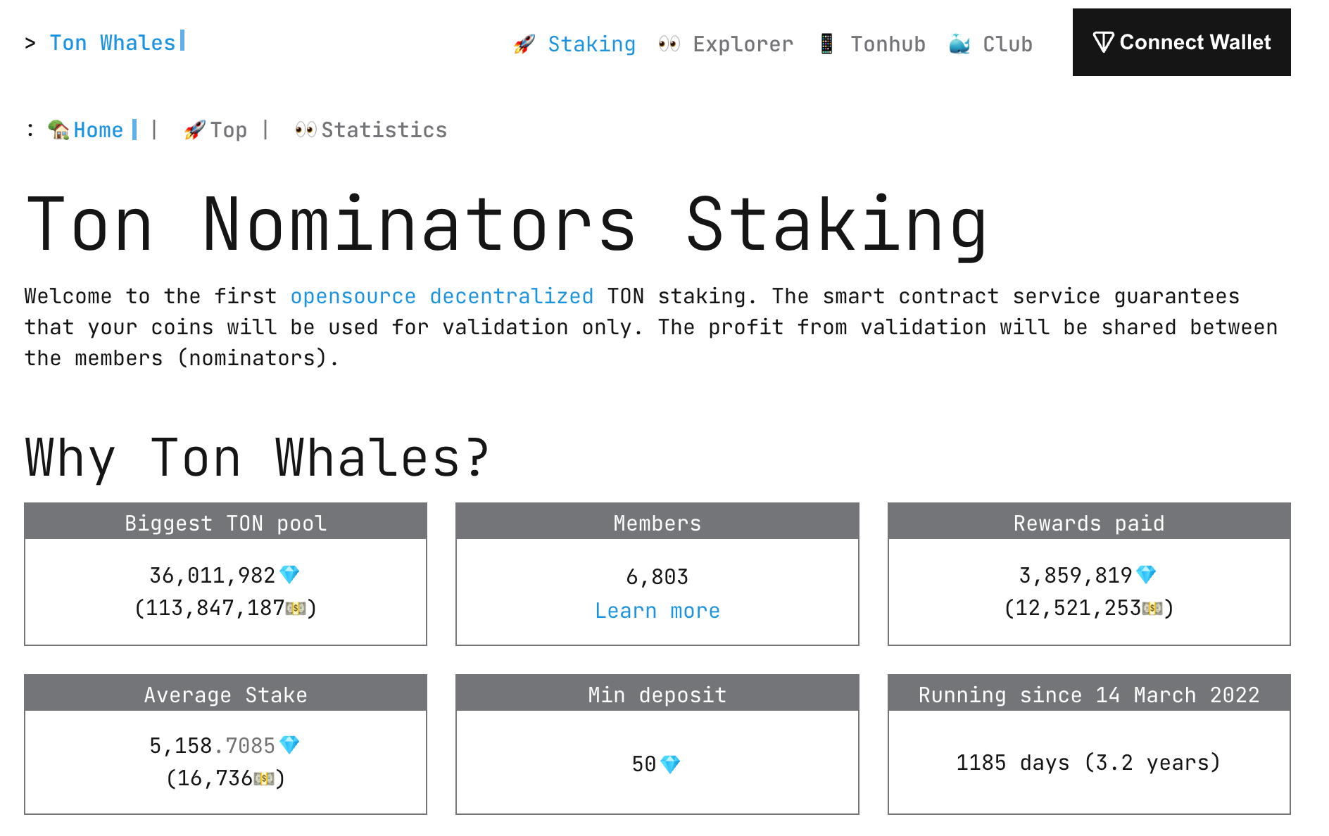1329x836 pixels.
Task: Select the rocket icon next to Staking
Action: [524, 44]
